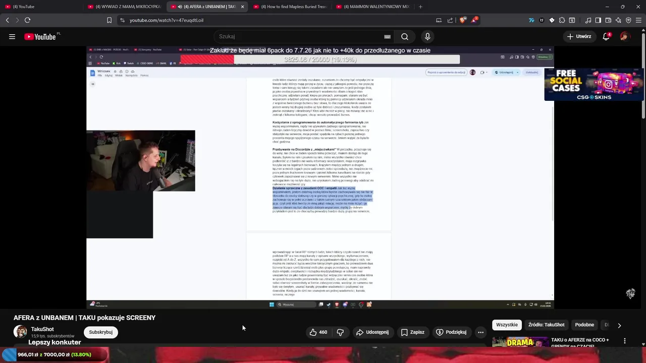Open the Brave Wallet icon
This screenshot has width=646, height=363.
tap(608, 20)
